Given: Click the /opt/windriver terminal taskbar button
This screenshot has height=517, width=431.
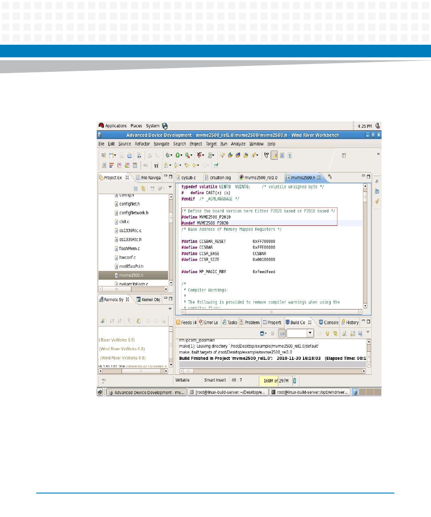Looking at the screenshot, I should coord(309,392).
